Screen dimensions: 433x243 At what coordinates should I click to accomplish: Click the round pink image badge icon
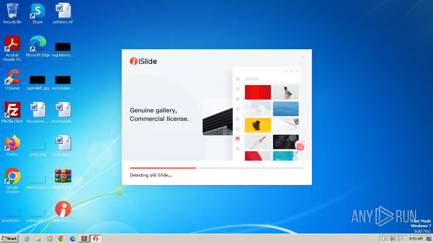(300, 146)
